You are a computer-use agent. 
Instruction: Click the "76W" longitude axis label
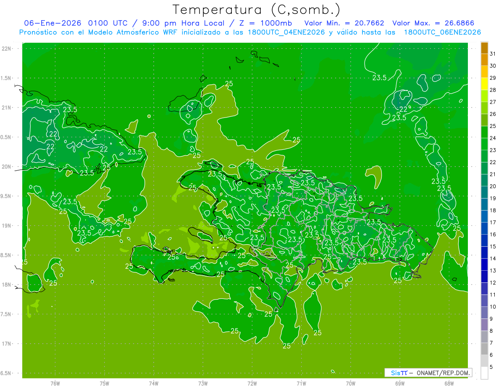tap(55, 384)
